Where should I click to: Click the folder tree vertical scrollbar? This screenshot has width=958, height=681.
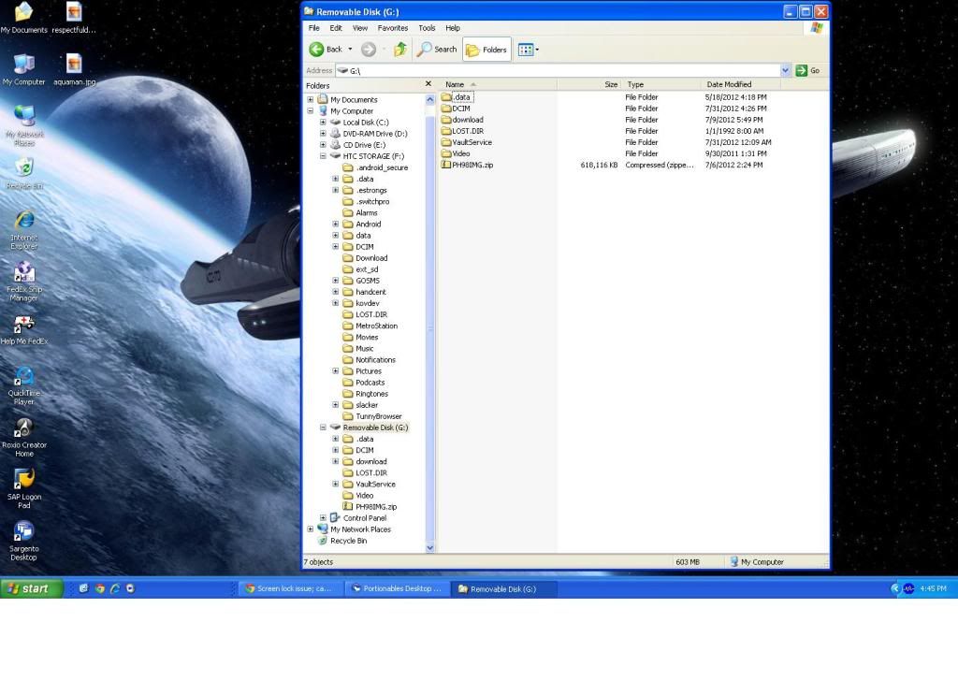(430, 327)
